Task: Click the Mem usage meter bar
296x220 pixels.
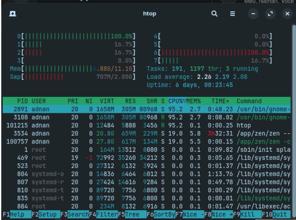Action: pyautogui.click(x=73, y=69)
